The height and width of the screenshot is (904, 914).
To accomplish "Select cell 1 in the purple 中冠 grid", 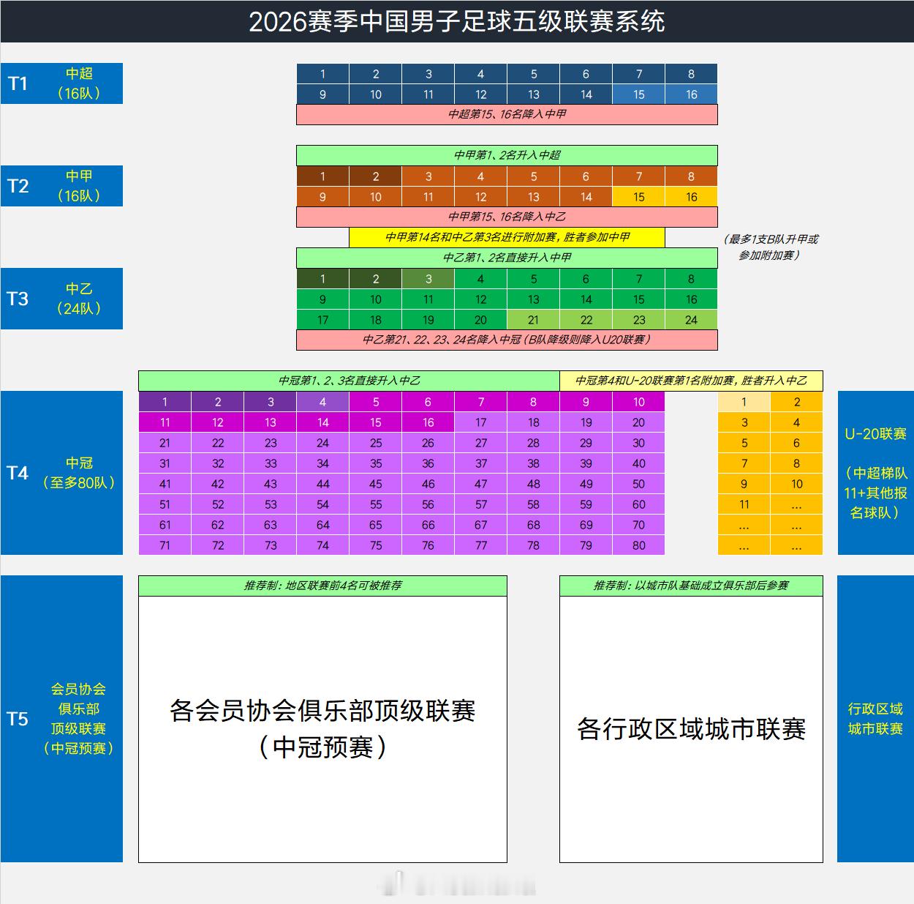I will [165, 402].
